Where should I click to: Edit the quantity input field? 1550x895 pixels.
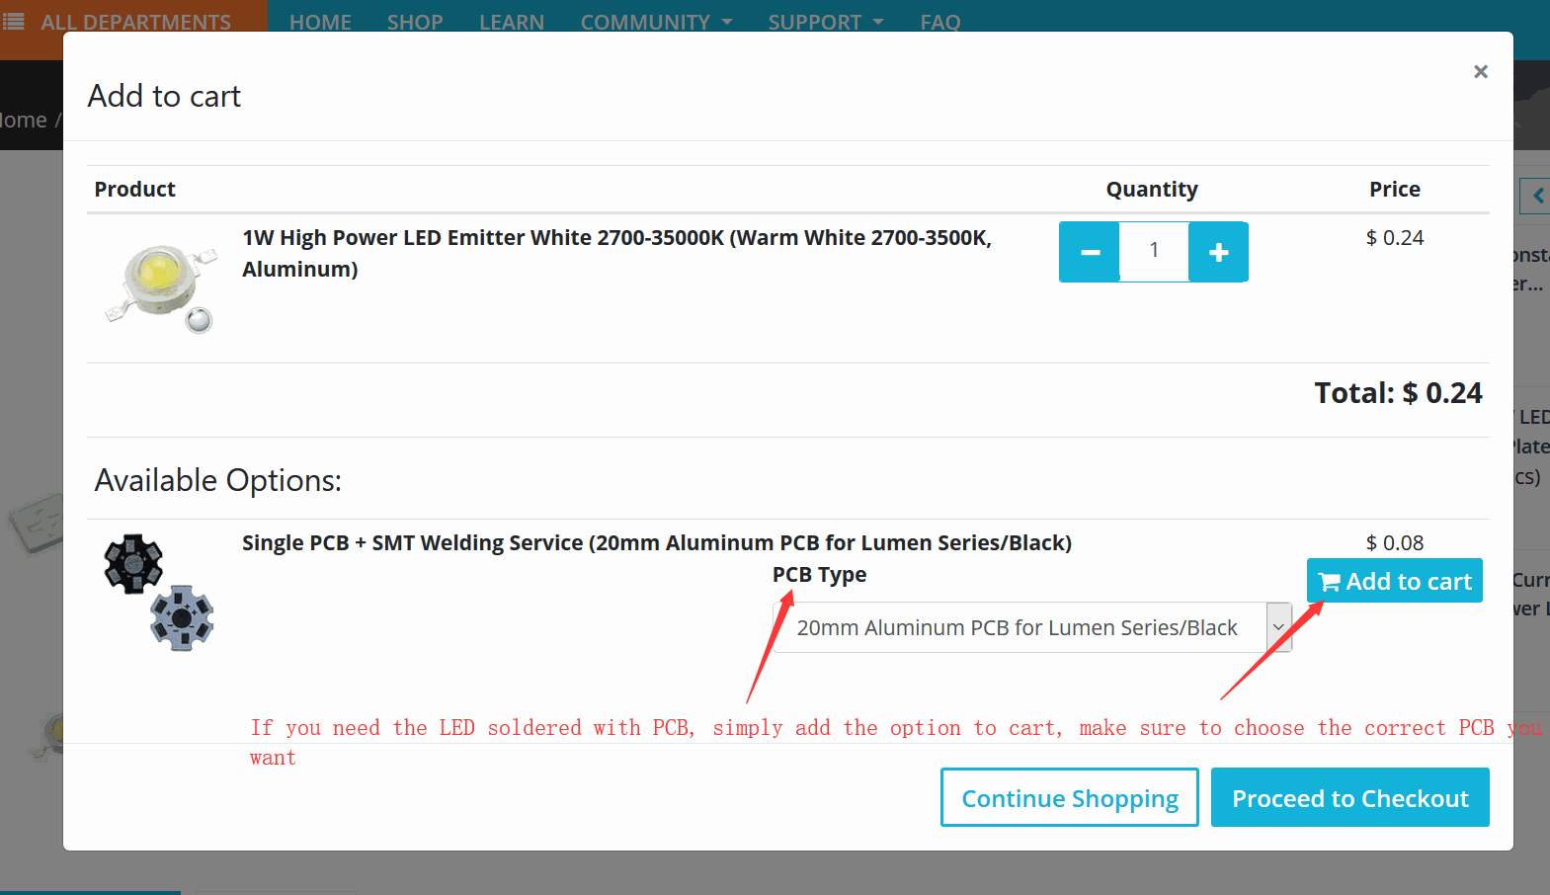point(1154,251)
